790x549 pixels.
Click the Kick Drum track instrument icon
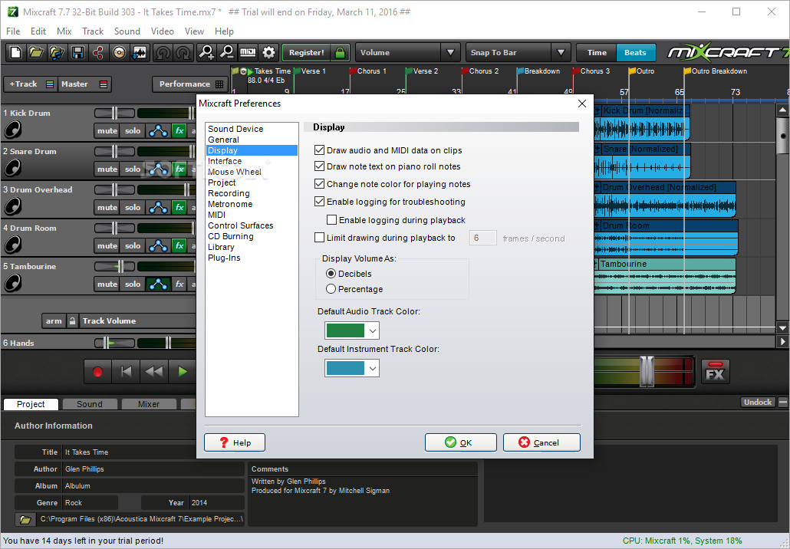12,130
